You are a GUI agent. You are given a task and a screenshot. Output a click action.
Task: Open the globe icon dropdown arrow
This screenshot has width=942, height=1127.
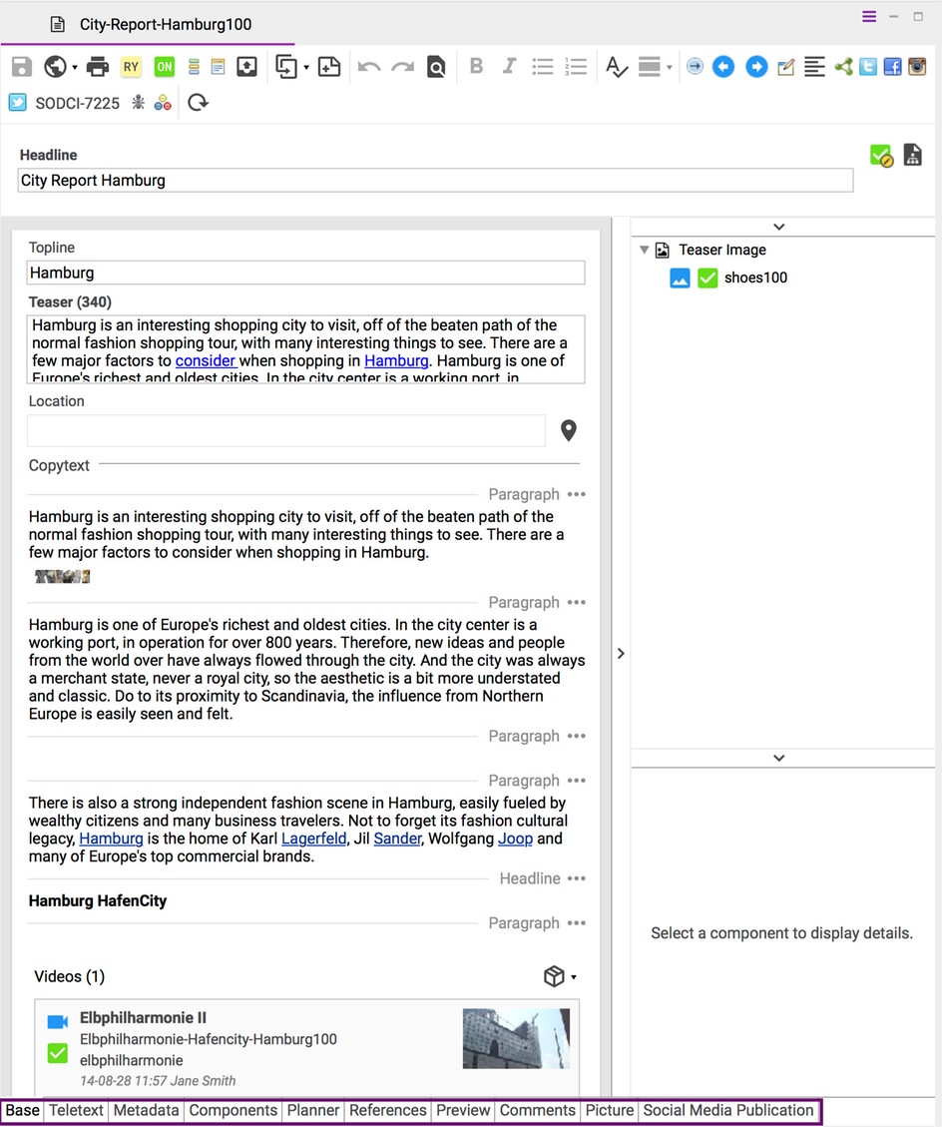click(x=75, y=68)
